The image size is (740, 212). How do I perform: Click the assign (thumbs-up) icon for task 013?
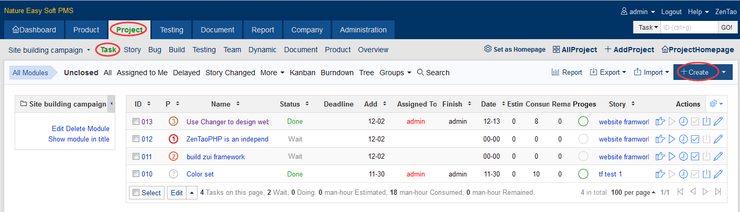tap(660, 122)
